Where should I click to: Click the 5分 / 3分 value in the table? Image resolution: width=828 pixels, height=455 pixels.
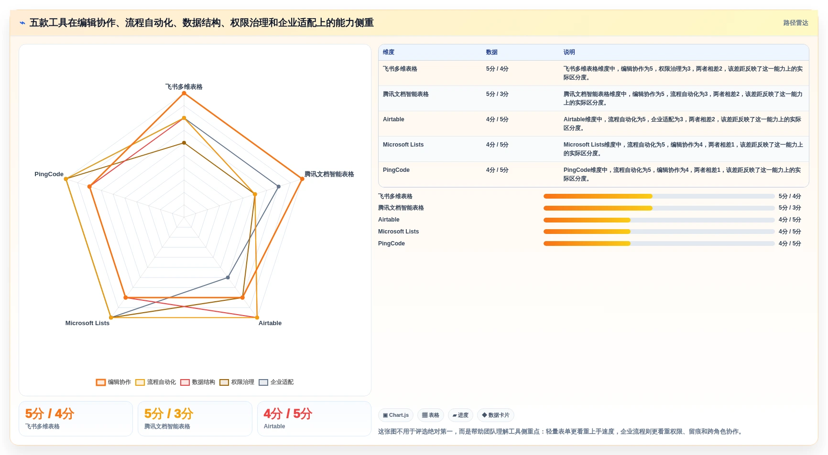click(497, 94)
